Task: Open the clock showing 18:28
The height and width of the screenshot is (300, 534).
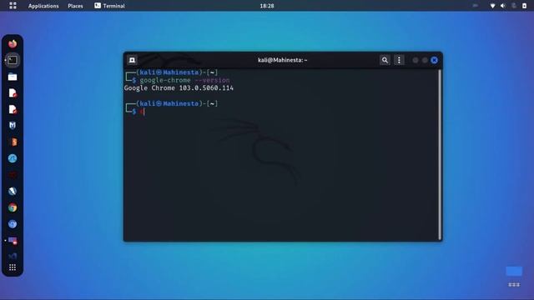Action: coord(267,6)
